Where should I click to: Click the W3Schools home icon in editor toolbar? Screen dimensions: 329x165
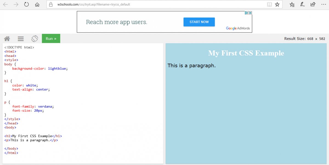[x=7, y=39]
